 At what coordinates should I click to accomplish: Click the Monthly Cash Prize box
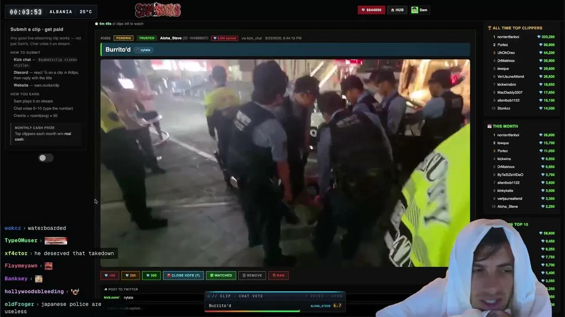click(x=46, y=133)
